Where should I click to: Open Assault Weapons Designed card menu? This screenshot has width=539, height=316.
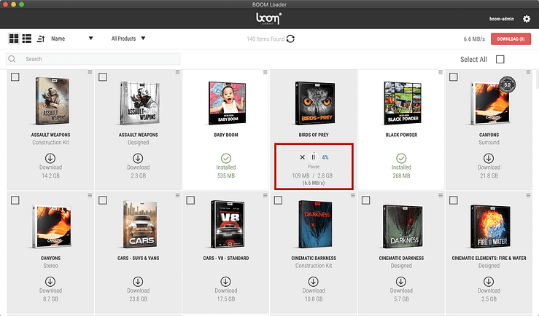[177, 72]
